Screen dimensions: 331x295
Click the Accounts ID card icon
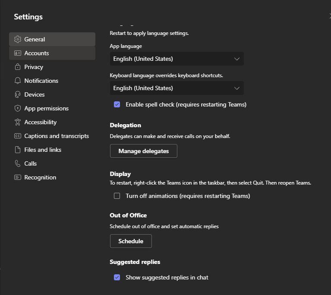(18, 53)
